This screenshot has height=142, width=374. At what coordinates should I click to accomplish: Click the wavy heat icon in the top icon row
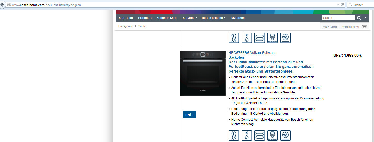click(x=234, y=38)
